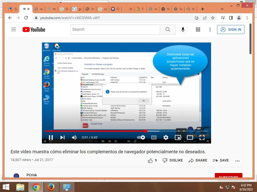Activate the miniplayer
This screenshot has width=257, height=192.
pos(178,137)
